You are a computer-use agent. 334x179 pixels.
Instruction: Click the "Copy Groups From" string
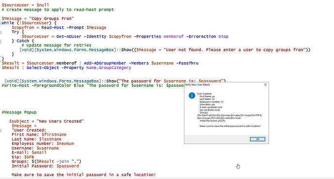[51, 18]
